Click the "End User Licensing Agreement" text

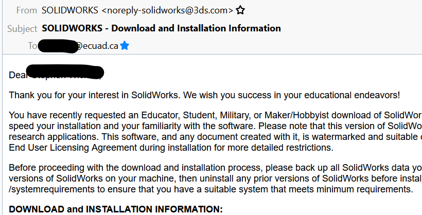point(73,148)
